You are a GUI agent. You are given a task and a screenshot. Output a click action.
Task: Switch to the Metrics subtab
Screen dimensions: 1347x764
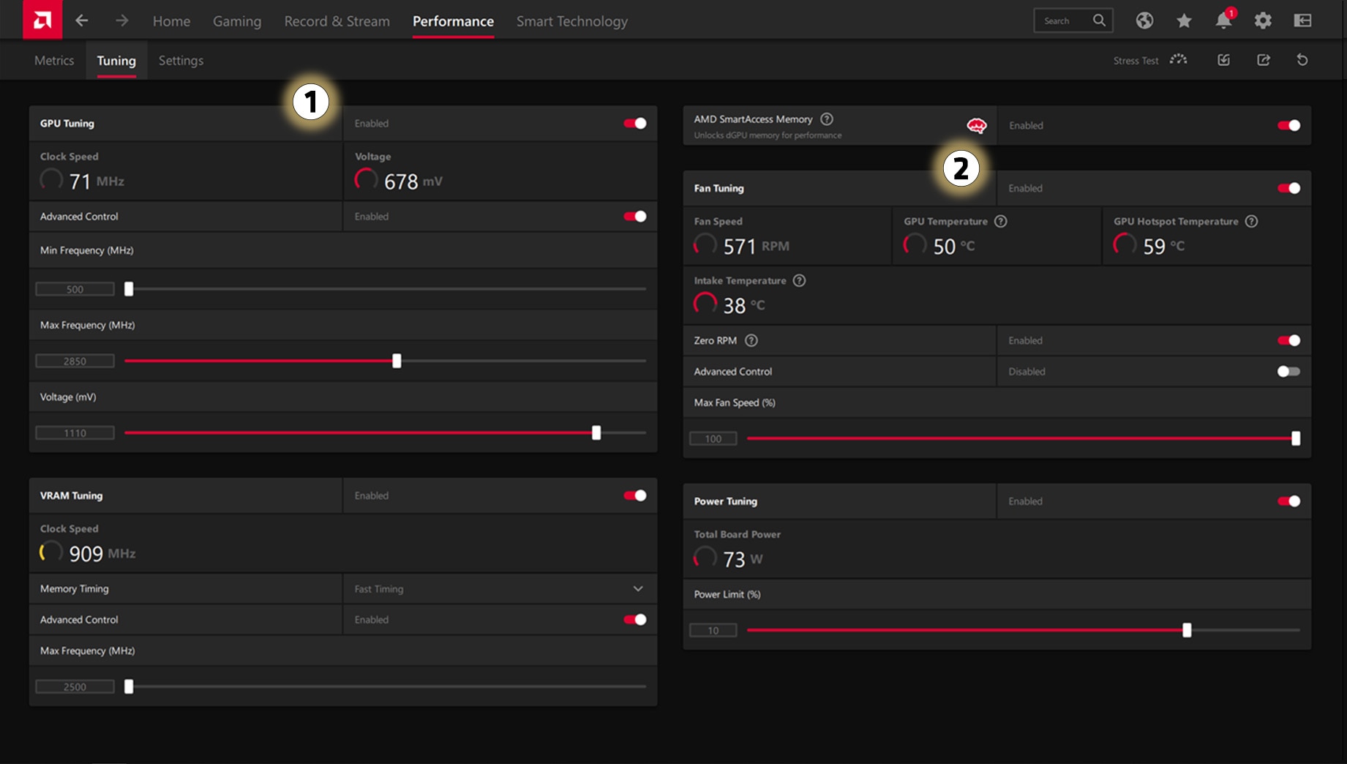54,61
